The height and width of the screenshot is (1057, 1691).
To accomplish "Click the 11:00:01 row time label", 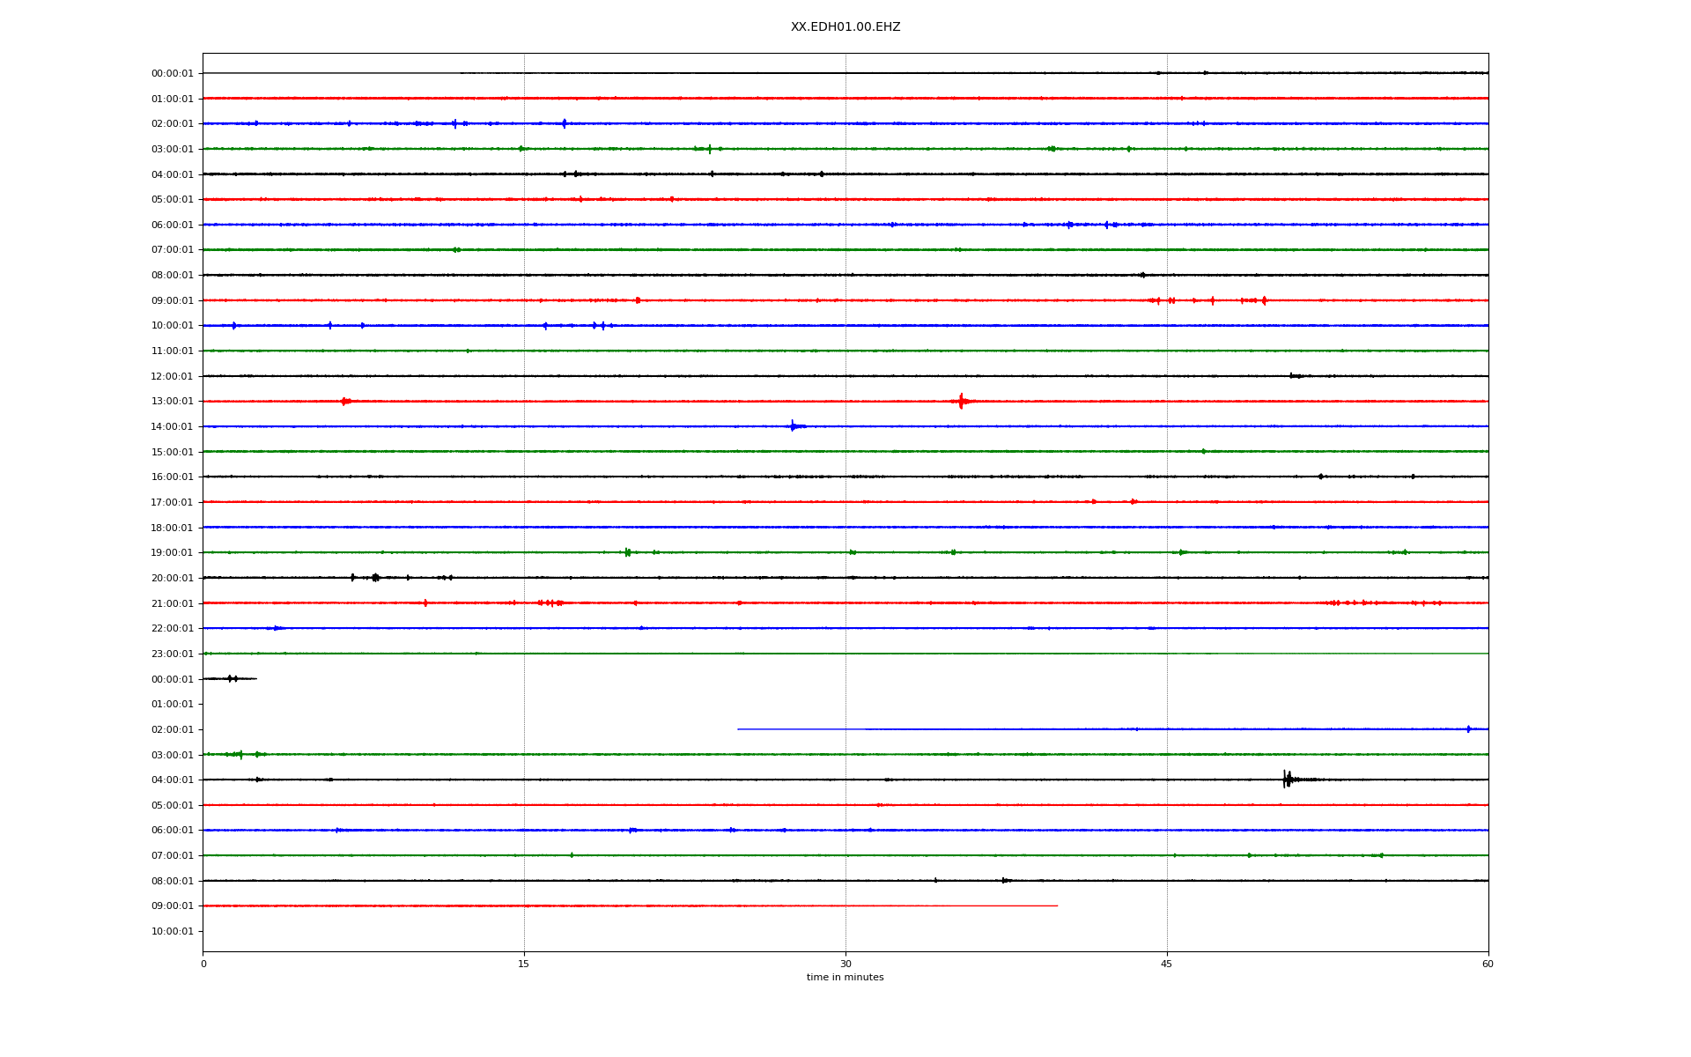I will pyautogui.click(x=172, y=351).
